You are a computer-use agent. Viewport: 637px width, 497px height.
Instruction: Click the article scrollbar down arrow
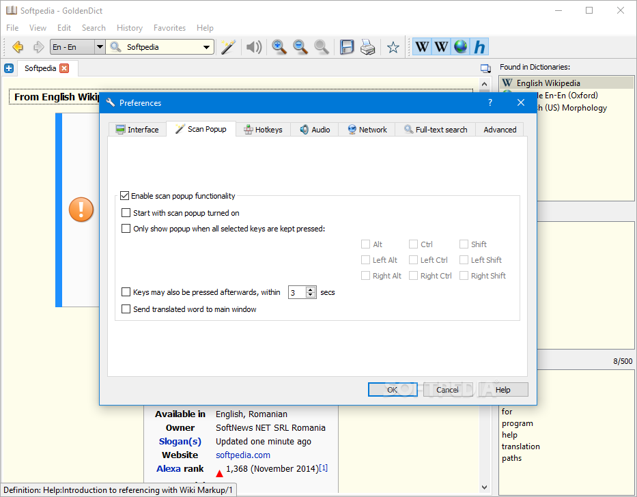[484, 487]
